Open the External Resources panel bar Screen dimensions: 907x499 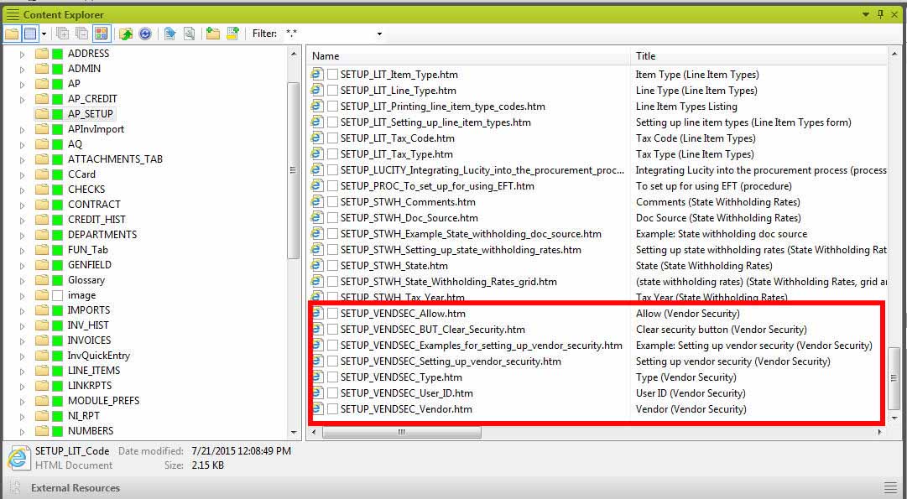[x=76, y=488]
